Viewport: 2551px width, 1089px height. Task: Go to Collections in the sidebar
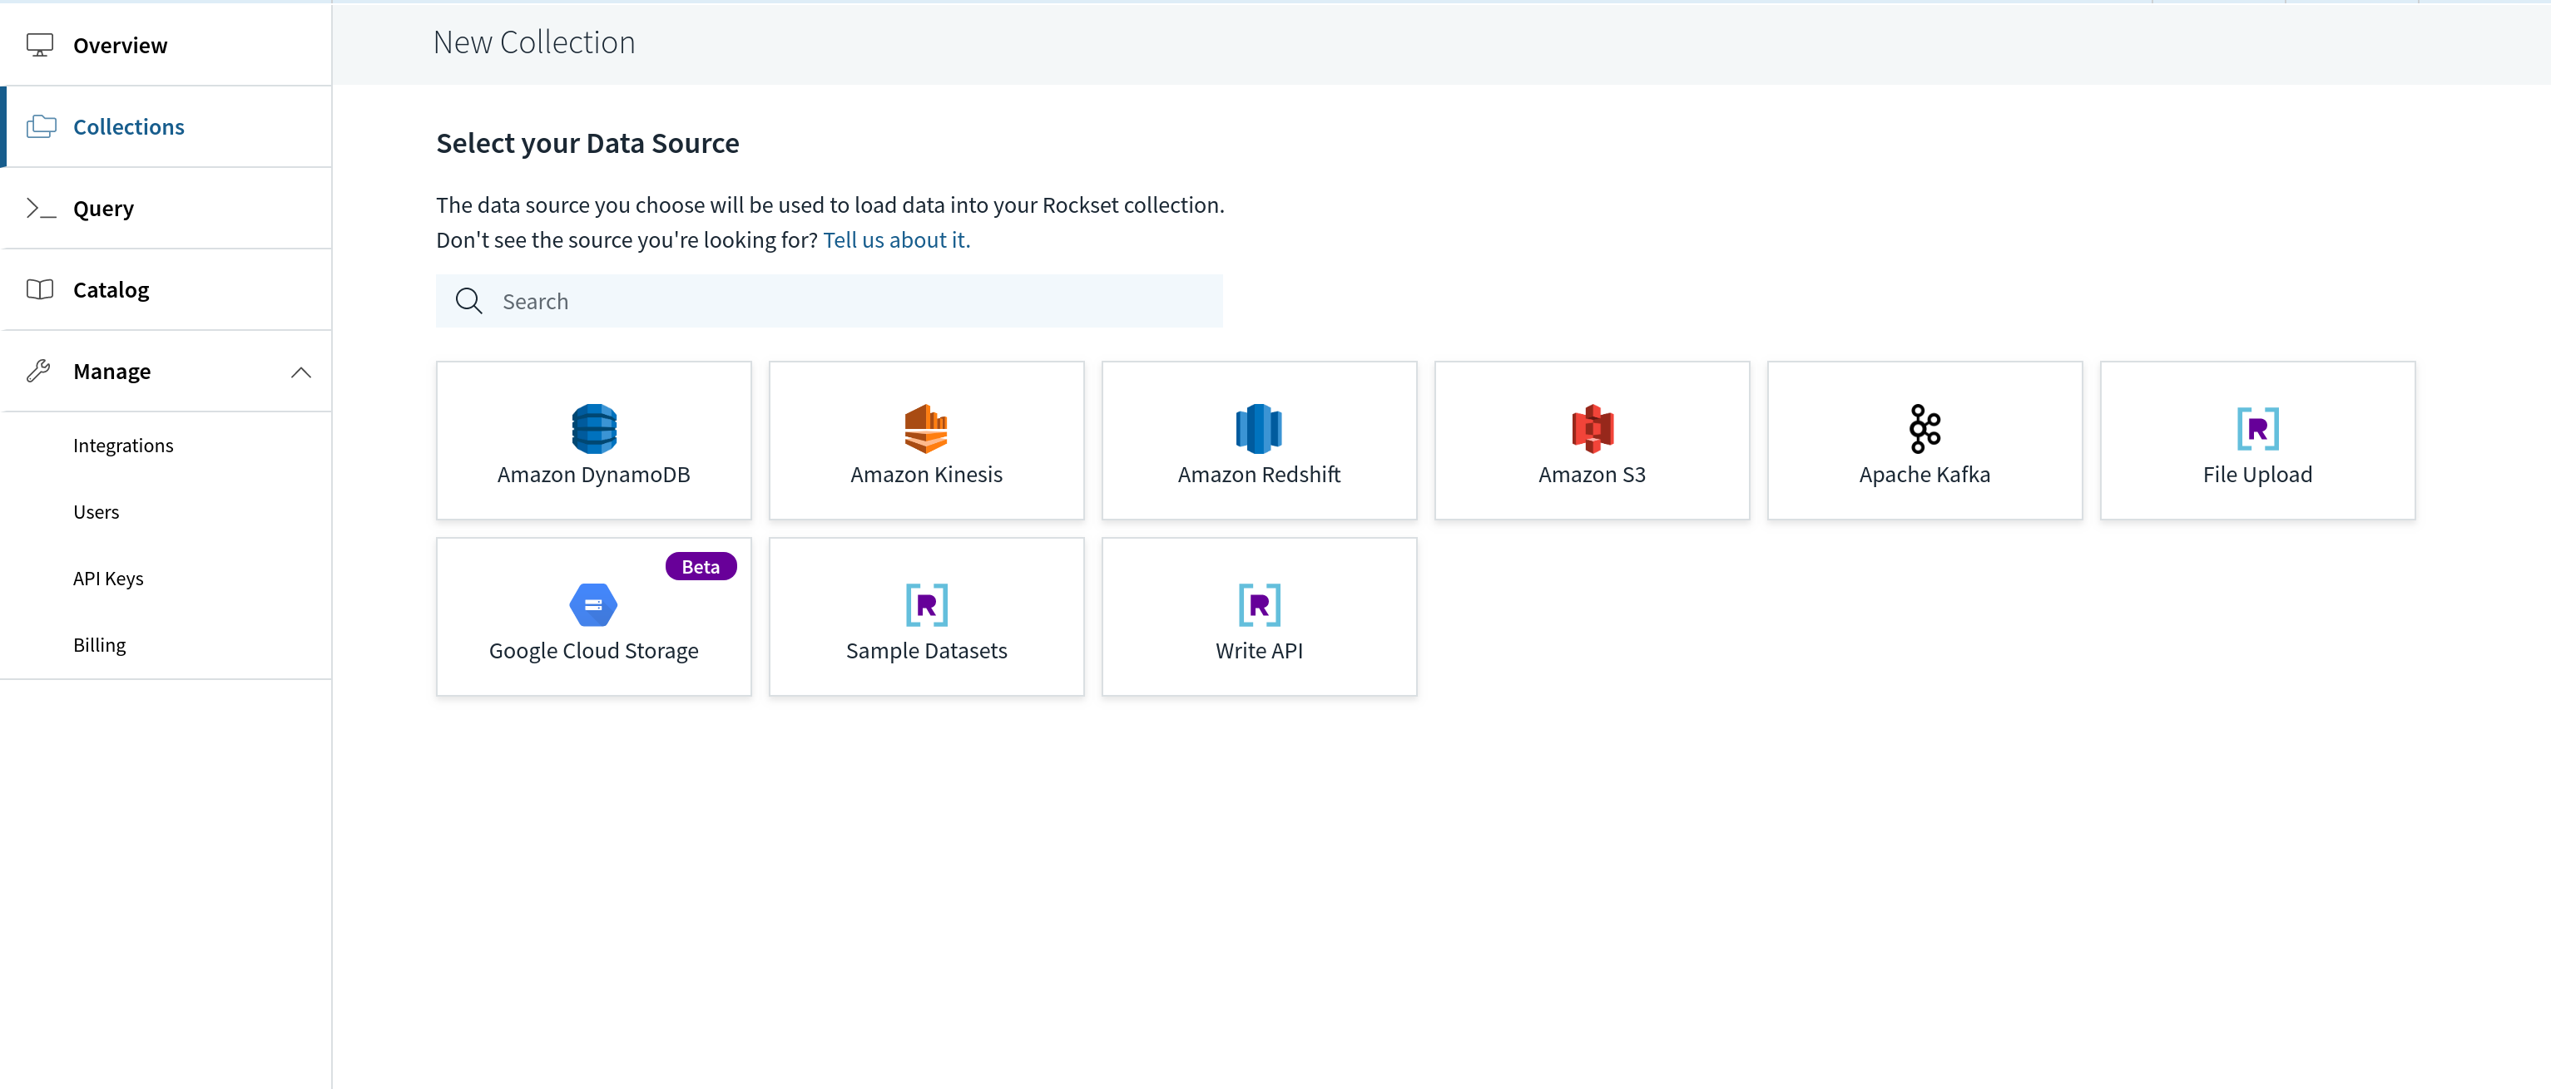[129, 126]
